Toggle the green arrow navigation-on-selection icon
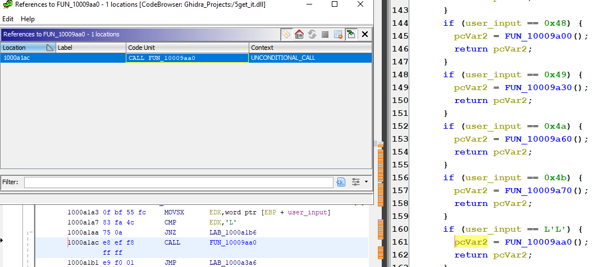This screenshot has width=608, height=267. coord(351,34)
